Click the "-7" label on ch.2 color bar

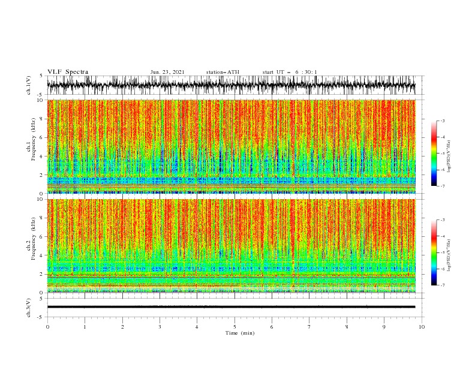tap(442, 285)
